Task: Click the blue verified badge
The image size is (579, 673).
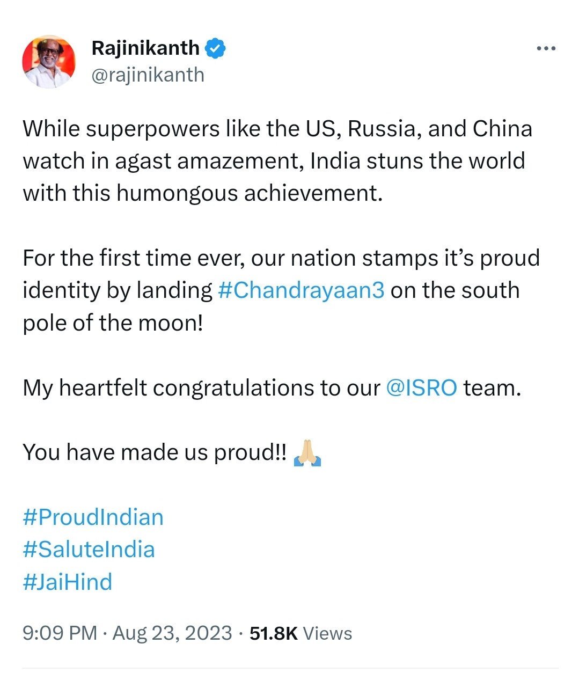Action: pos(215,48)
